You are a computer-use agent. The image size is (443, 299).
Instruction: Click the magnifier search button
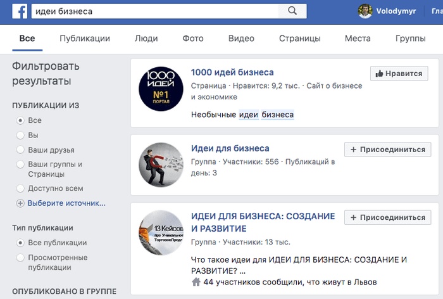pyautogui.click(x=292, y=11)
